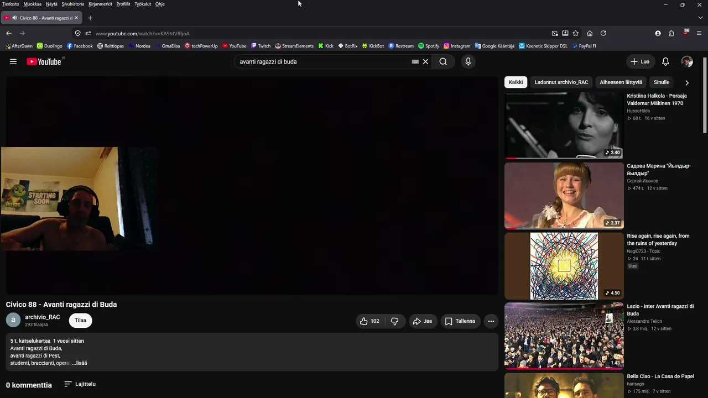The height and width of the screenshot is (398, 708).
Task: Select the Sinulle filter chip
Action: pos(662,82)
